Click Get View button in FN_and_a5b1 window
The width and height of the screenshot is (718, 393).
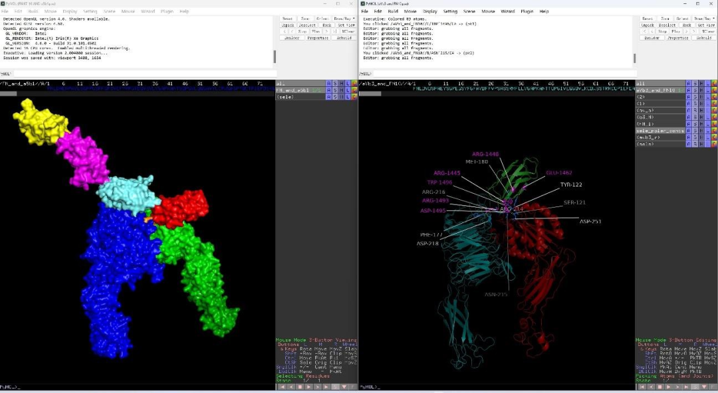[x=347, y=25]
